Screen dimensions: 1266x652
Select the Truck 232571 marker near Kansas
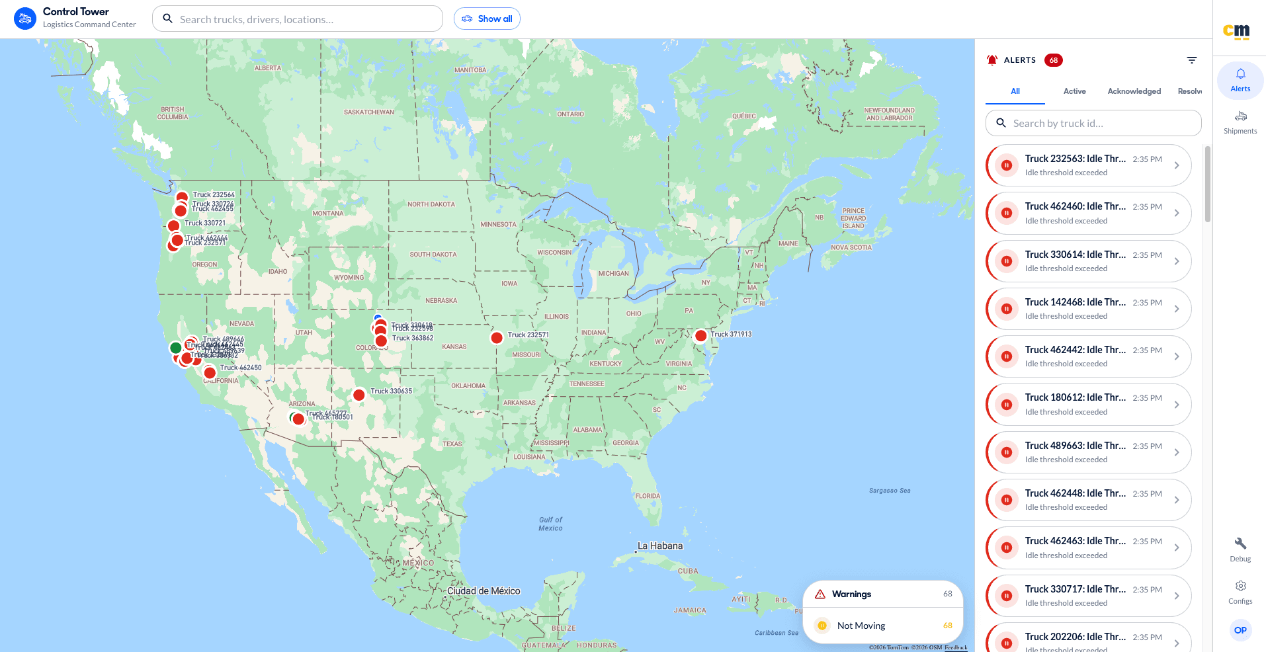point(497,338)
